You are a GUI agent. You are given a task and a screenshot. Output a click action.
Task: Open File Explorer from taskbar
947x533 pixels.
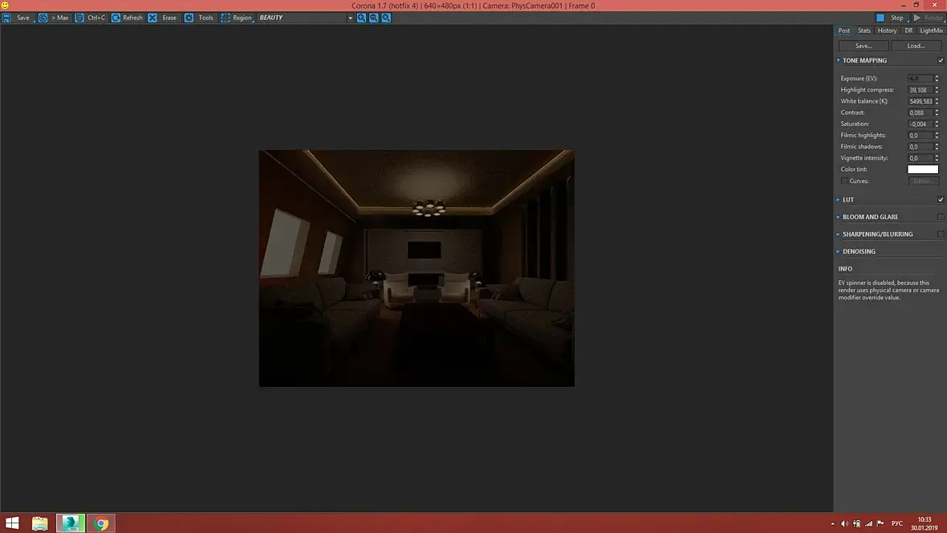point(40,523)
